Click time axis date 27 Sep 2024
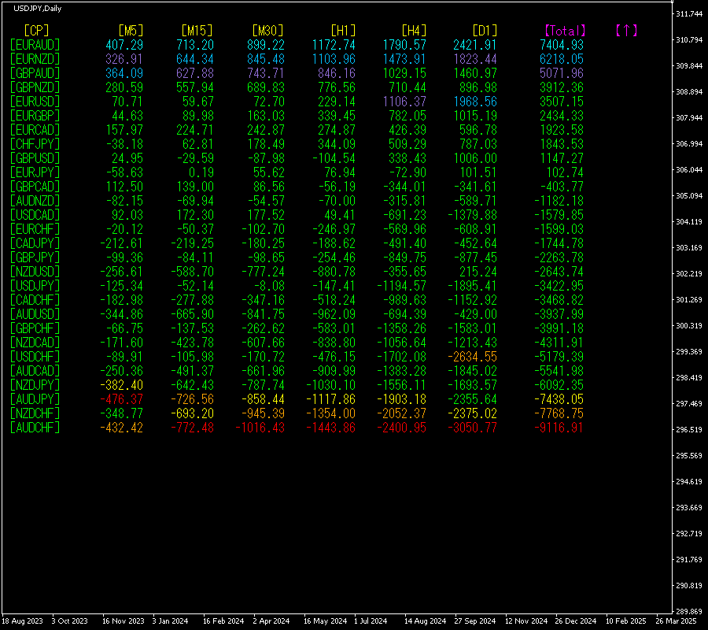The height and width of the screenshot is (630, 708). 474,621
